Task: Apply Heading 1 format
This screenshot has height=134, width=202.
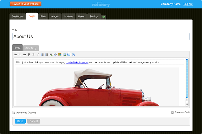Action: pyautogui.click(x=16, y=55)
